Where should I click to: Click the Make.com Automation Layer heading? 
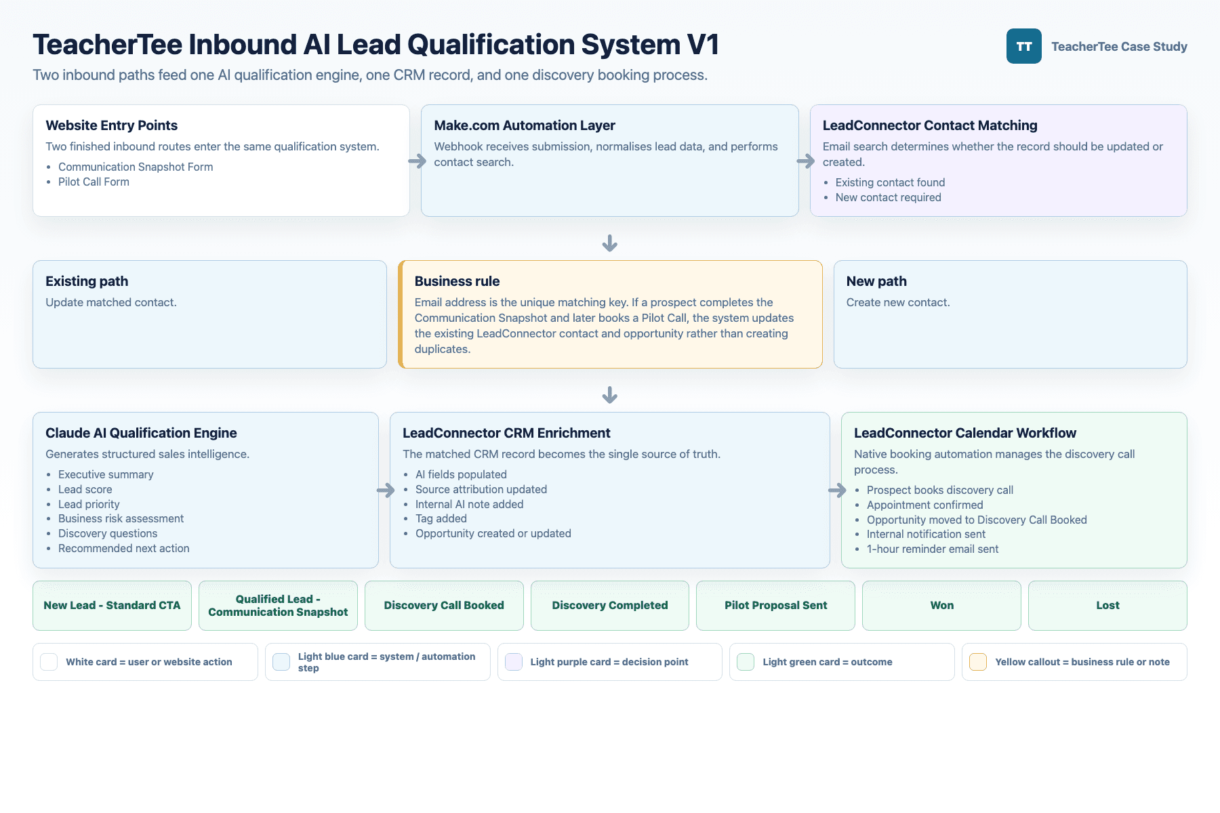(x=525, y=125)
